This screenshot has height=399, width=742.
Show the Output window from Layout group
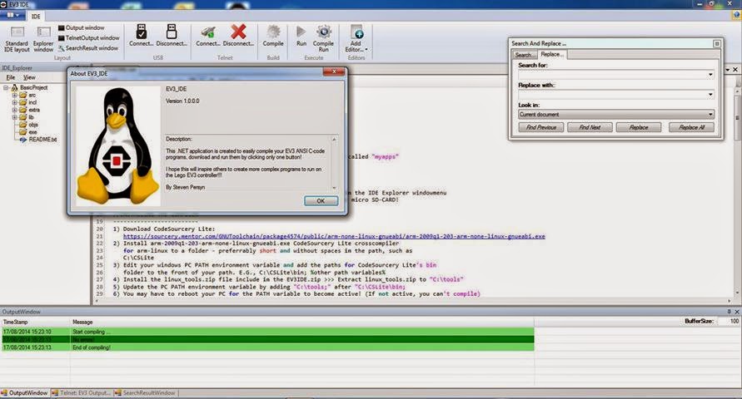(x=81, y=28)
